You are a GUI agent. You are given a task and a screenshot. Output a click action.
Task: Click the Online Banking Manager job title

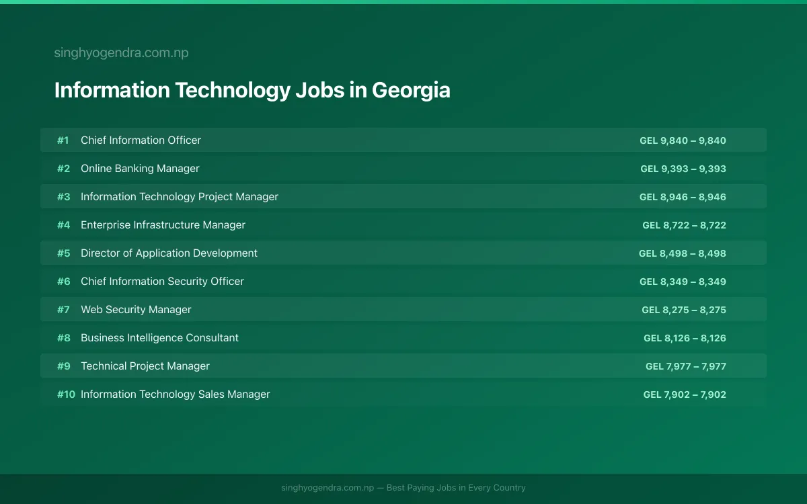140,169
